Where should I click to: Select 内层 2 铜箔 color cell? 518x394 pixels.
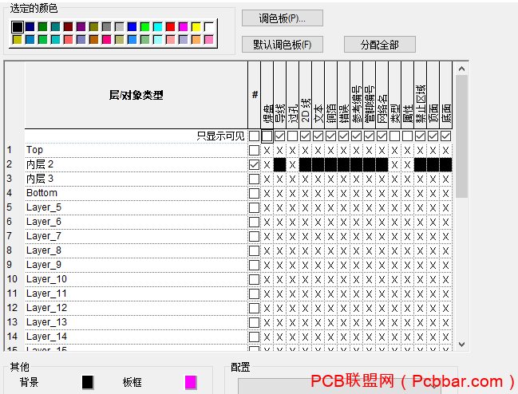coord(330,164)
